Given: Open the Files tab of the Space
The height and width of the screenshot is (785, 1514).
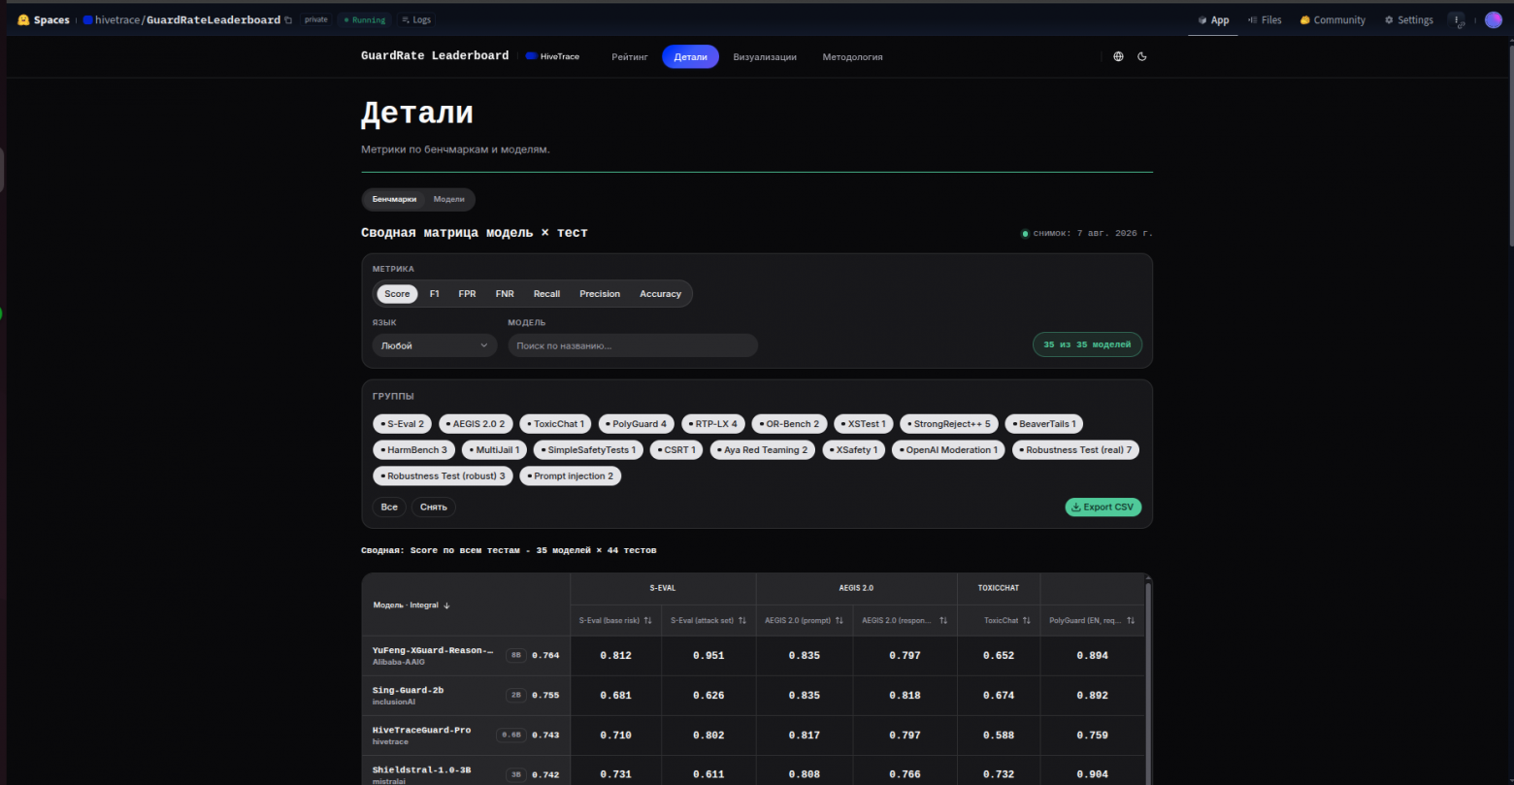Looking at the screenshot, I should [1265, 20].
